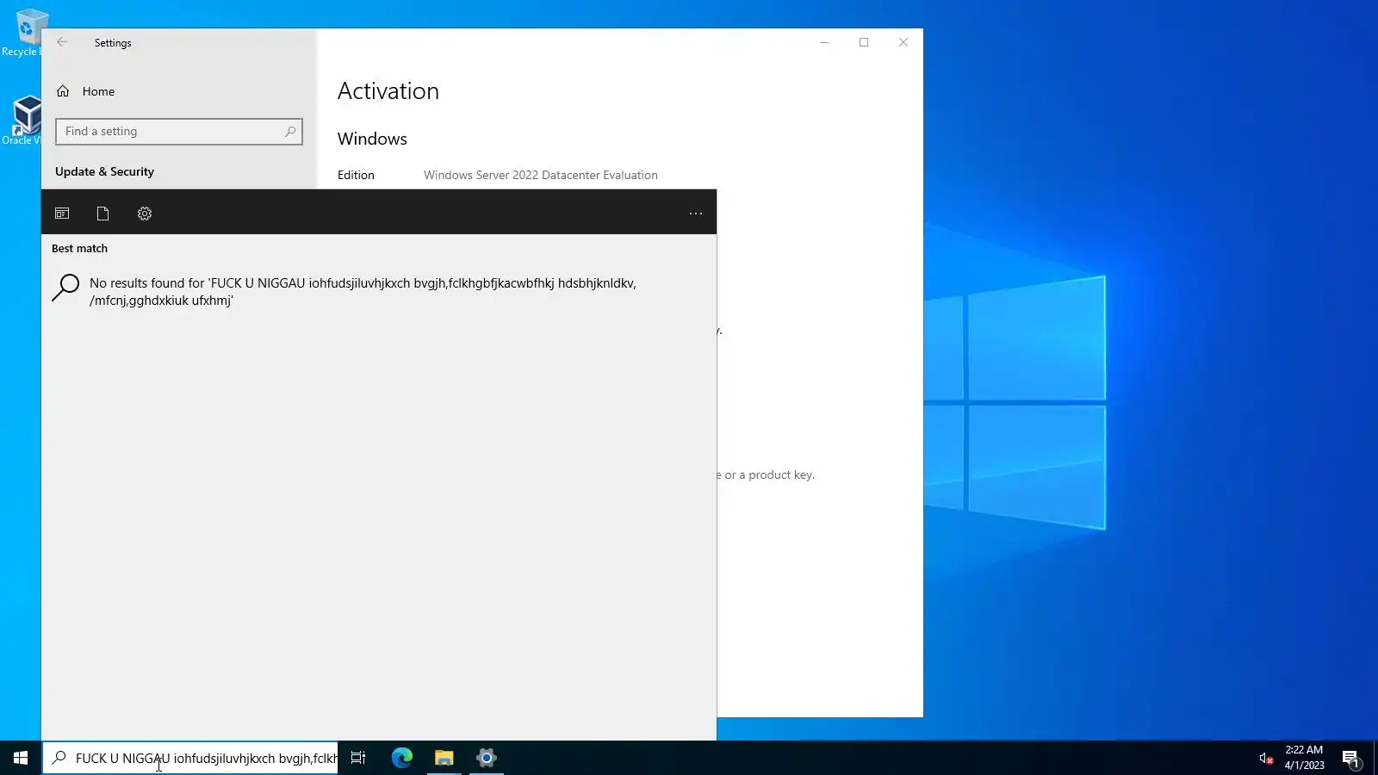Click the muted volume tray icon
Viewport: 1378px width, 775px height.
tap(1266, 758)
